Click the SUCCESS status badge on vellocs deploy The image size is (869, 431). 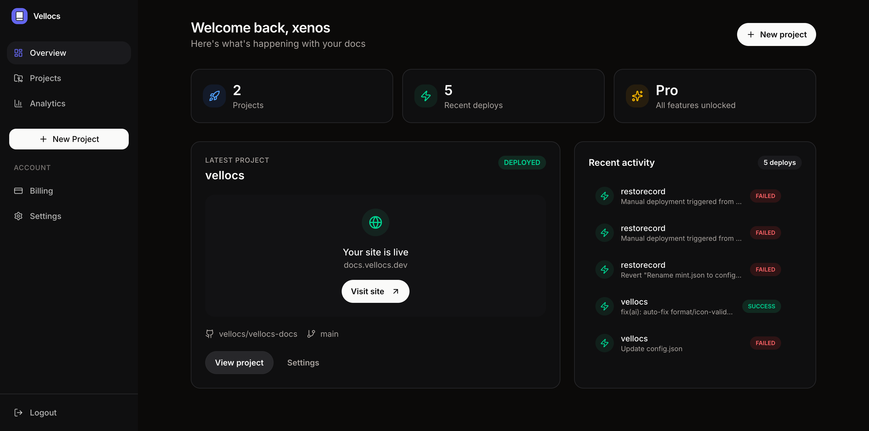tap(761, 306)
